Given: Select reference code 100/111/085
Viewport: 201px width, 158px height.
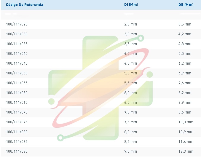Looking at the screenshot, I should click(17, 142).
